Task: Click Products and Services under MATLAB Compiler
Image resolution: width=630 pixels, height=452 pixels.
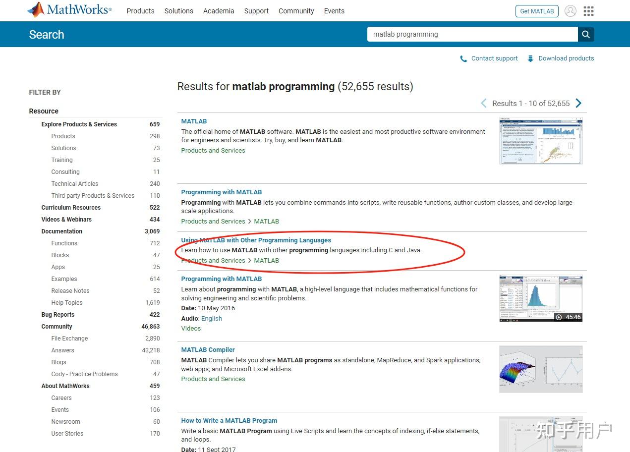Action: click(x=213, y=379)
